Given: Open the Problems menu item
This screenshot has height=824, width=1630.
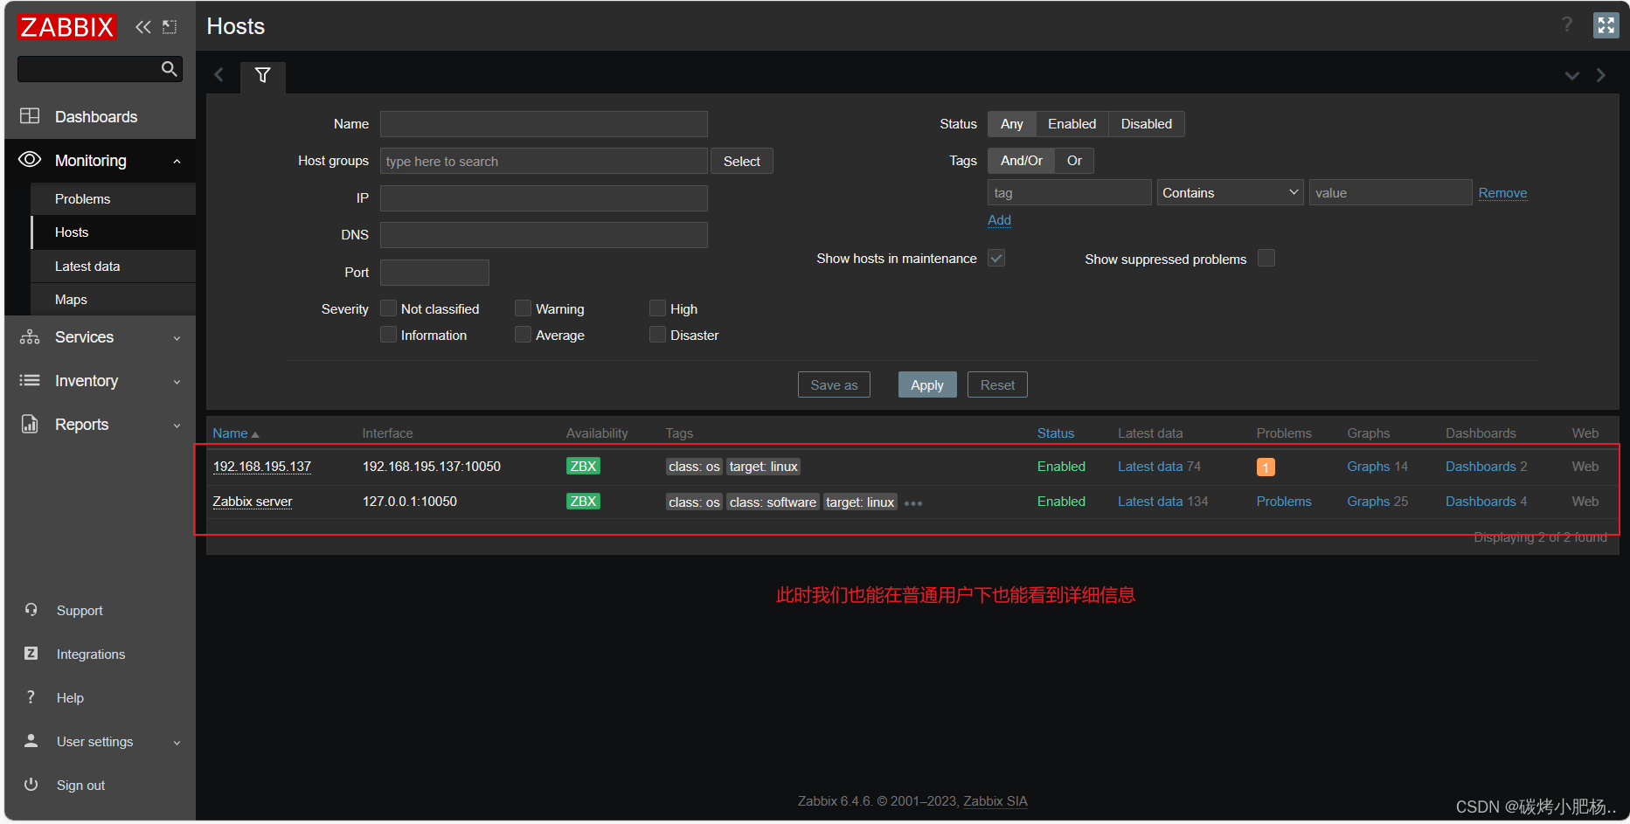Looking at the screenshot, I should pyautogui.click(x=113, y=199).
